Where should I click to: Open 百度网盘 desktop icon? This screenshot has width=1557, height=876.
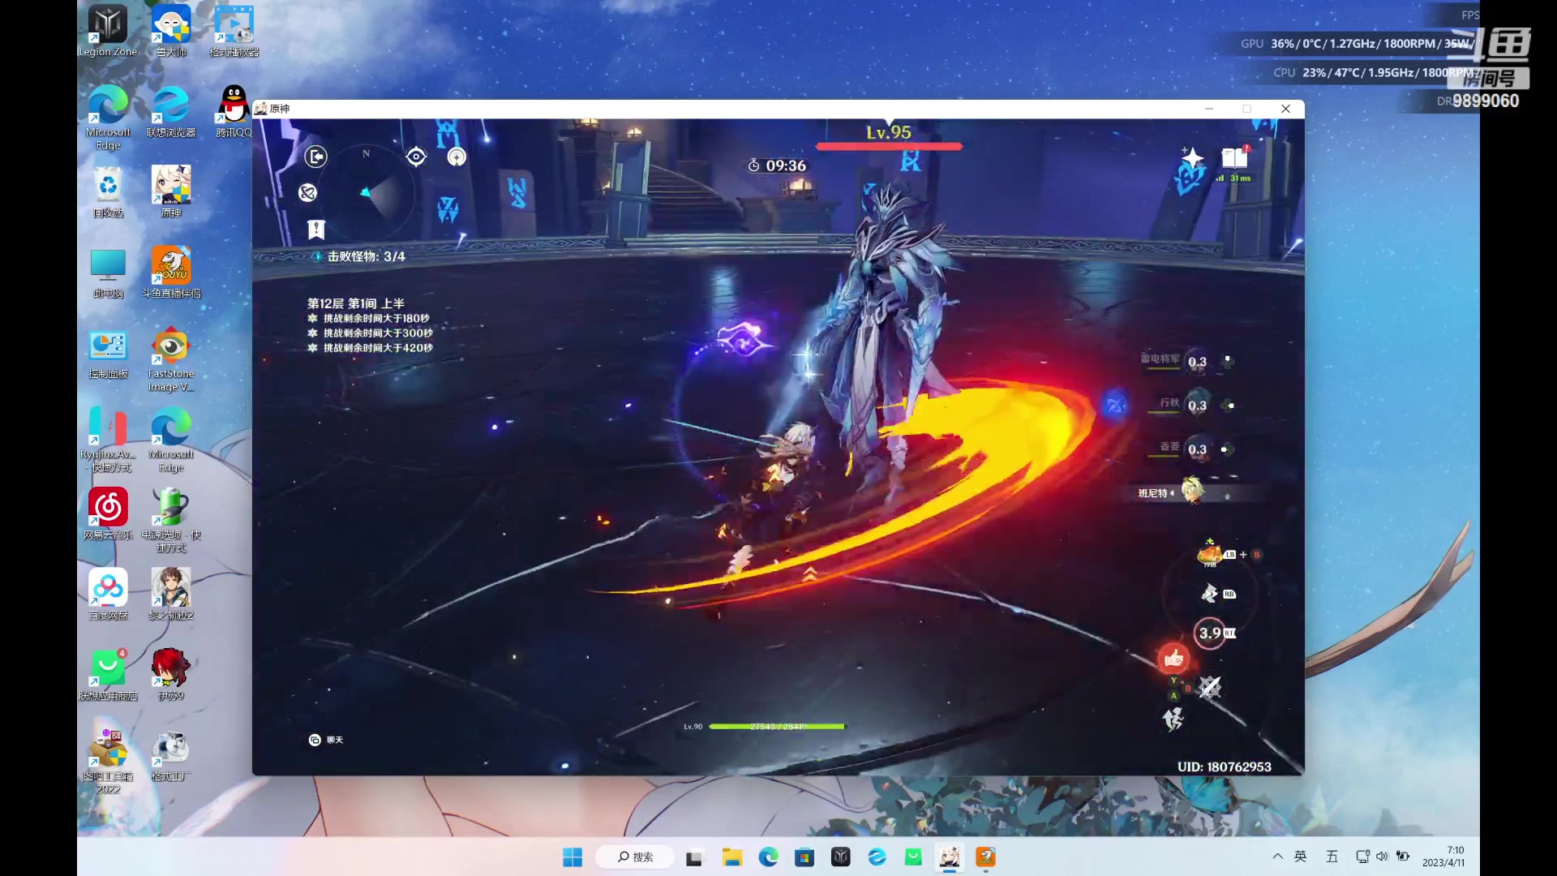[x=108, y=595]
